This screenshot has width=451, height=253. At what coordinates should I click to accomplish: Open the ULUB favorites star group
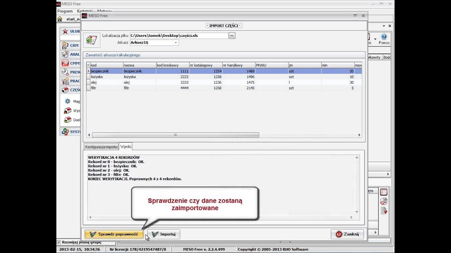[70, 31]
